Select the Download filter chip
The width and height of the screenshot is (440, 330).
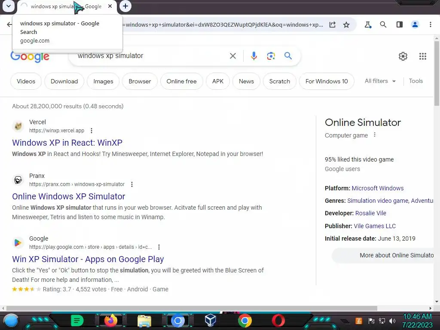(x=64, y=81)
